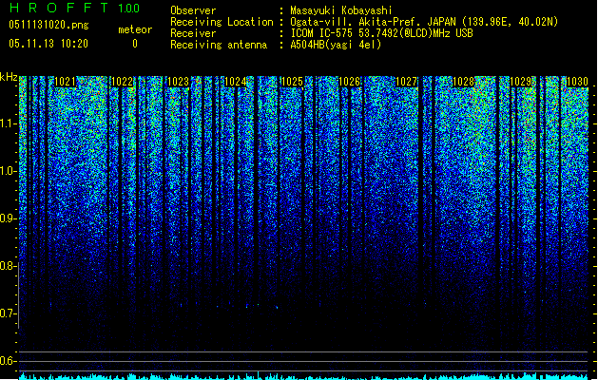Click the 1028 time marker

(463, 82)
